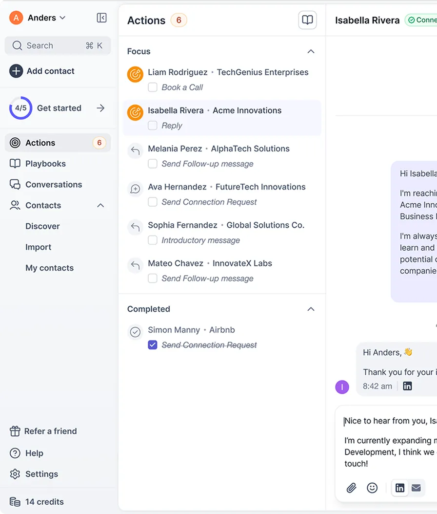Viewport: 437px width, 514px height.
Task: Select Sophia Fernandez Global Solutions Co. row
Action: point(222,233)
